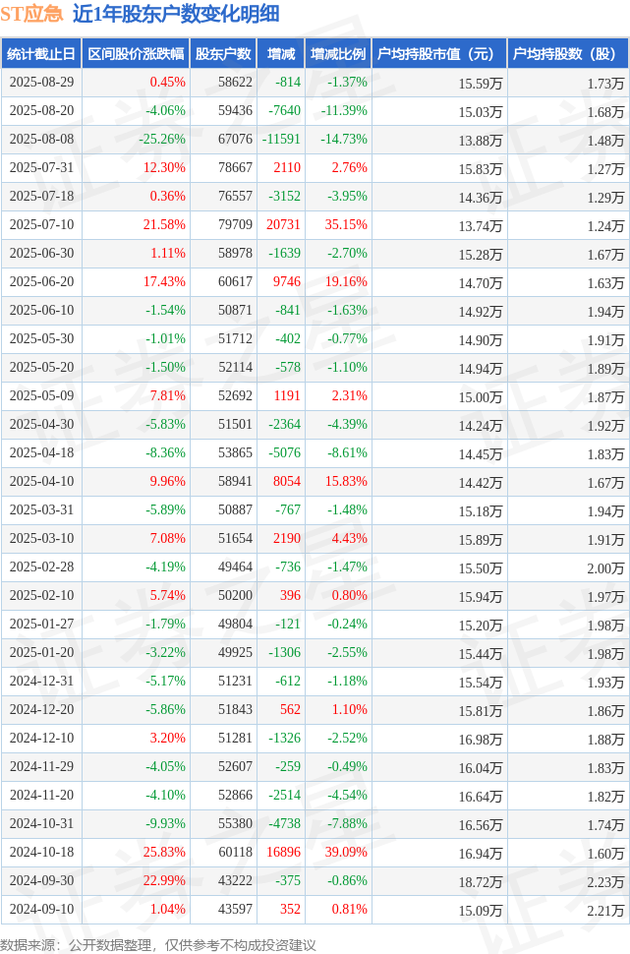This screenshot has width=630, height=954.
Task: Click the 20731 increase value
Action: (x=281, y=225)
